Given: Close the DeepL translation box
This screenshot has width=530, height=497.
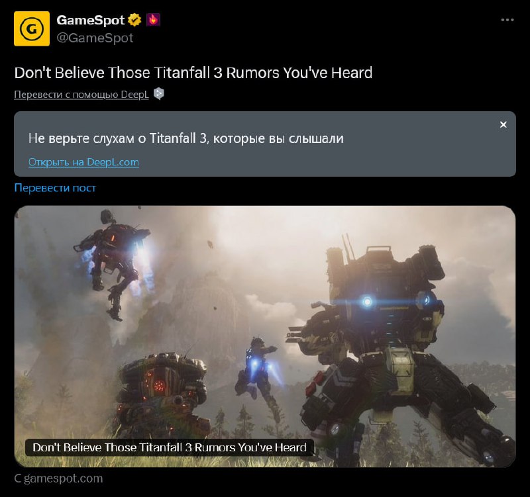Looking at the screenshot, I should point(503,124).
